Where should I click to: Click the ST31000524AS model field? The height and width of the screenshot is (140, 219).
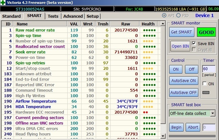[x=30, y=9]
